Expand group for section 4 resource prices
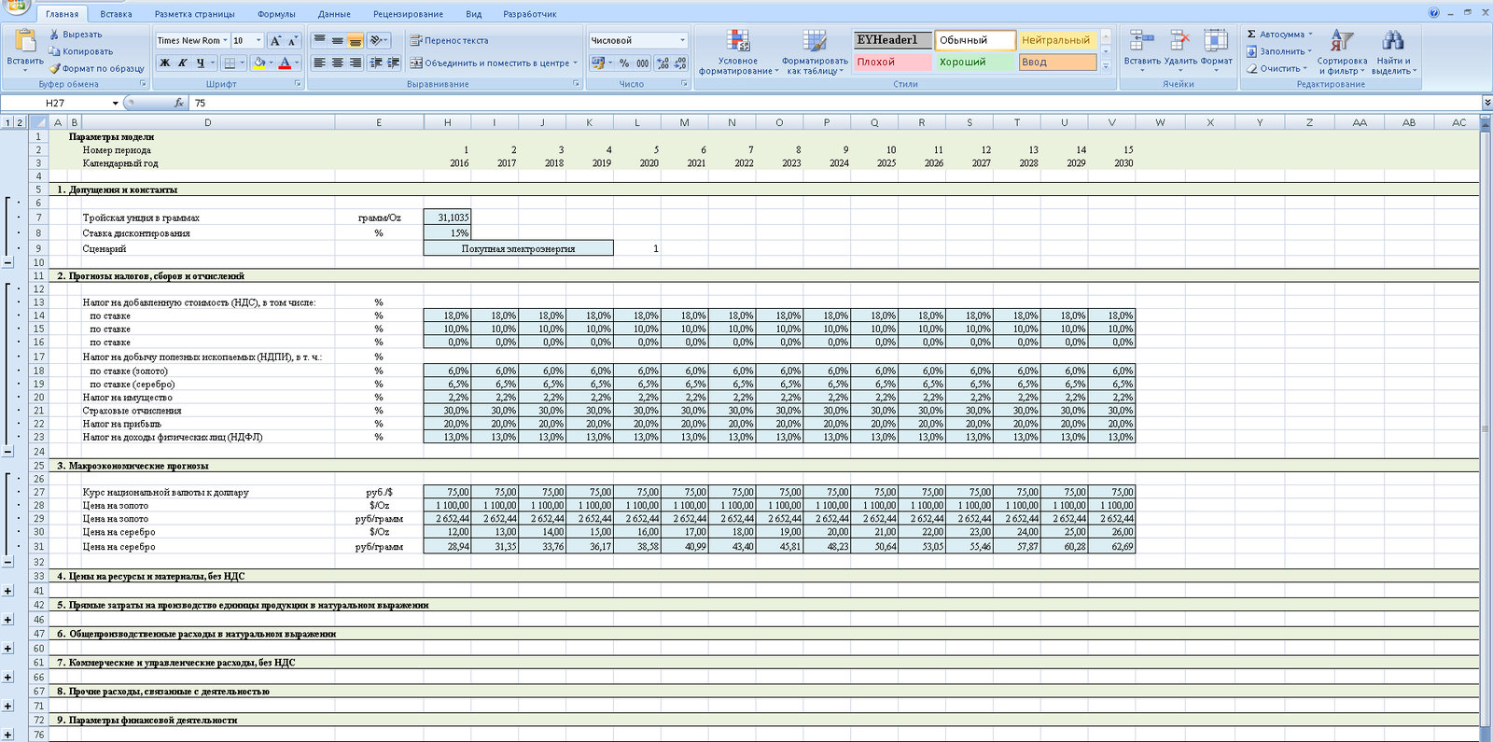The height and width of the screenshot is (742, 1493). [x=7, y=591]
